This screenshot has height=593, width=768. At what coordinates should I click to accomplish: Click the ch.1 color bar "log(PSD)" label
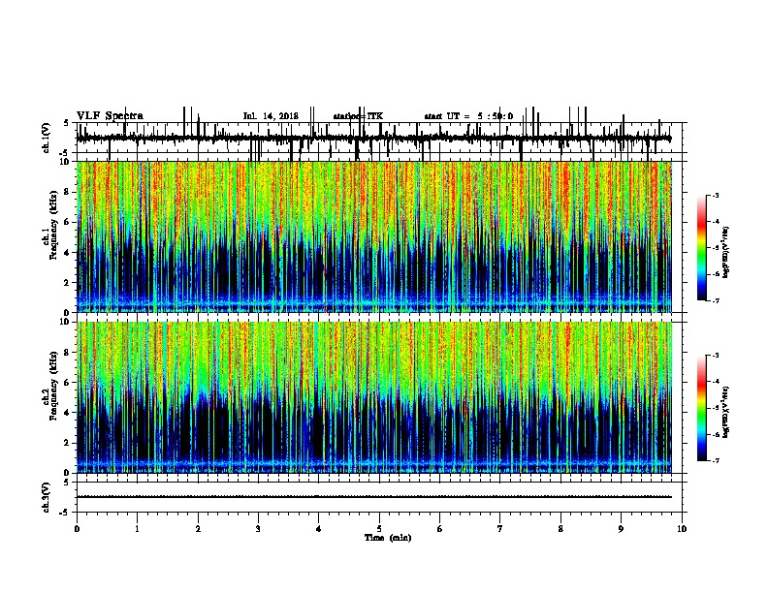(726, 253)
